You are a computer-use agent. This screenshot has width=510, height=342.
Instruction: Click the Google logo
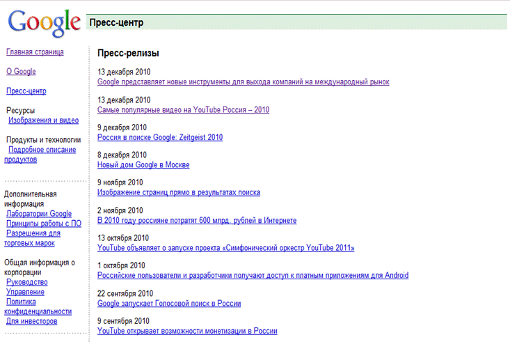tap(45, 23)
